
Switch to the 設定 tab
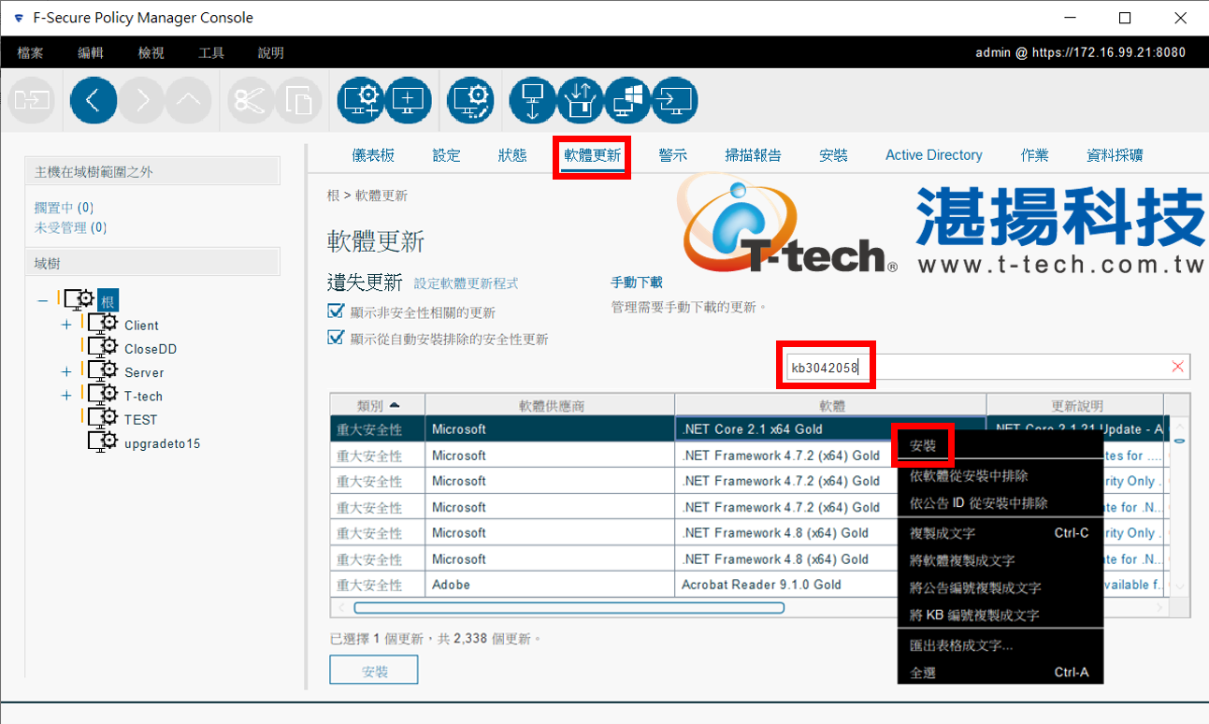point(446,155)
